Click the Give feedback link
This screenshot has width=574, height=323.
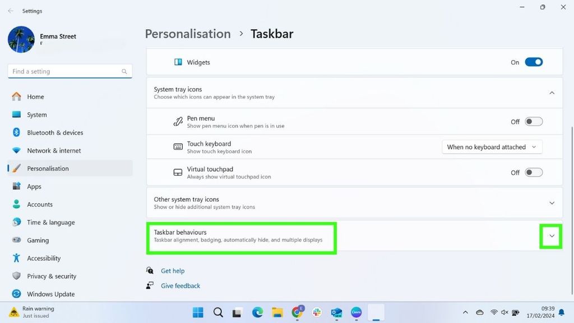(180, 285)
